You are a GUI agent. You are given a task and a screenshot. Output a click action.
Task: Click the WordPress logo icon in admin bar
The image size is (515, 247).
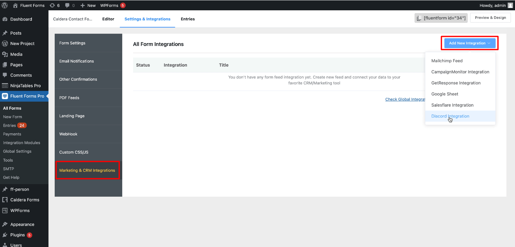pos(5,5)
